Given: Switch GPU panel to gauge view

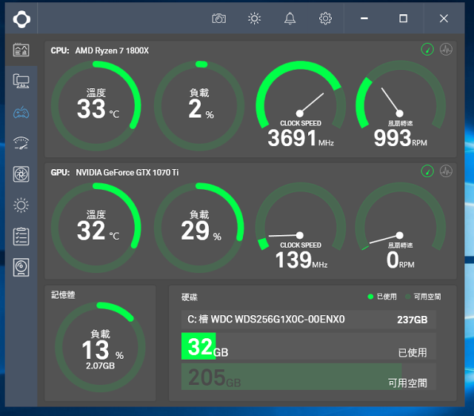Looking at the screenshot, I should [x=427, y=171].
